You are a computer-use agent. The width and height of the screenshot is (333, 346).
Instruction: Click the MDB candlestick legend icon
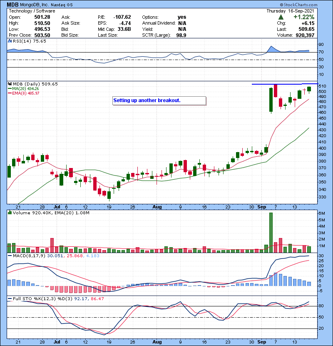(x=10, y=84)
